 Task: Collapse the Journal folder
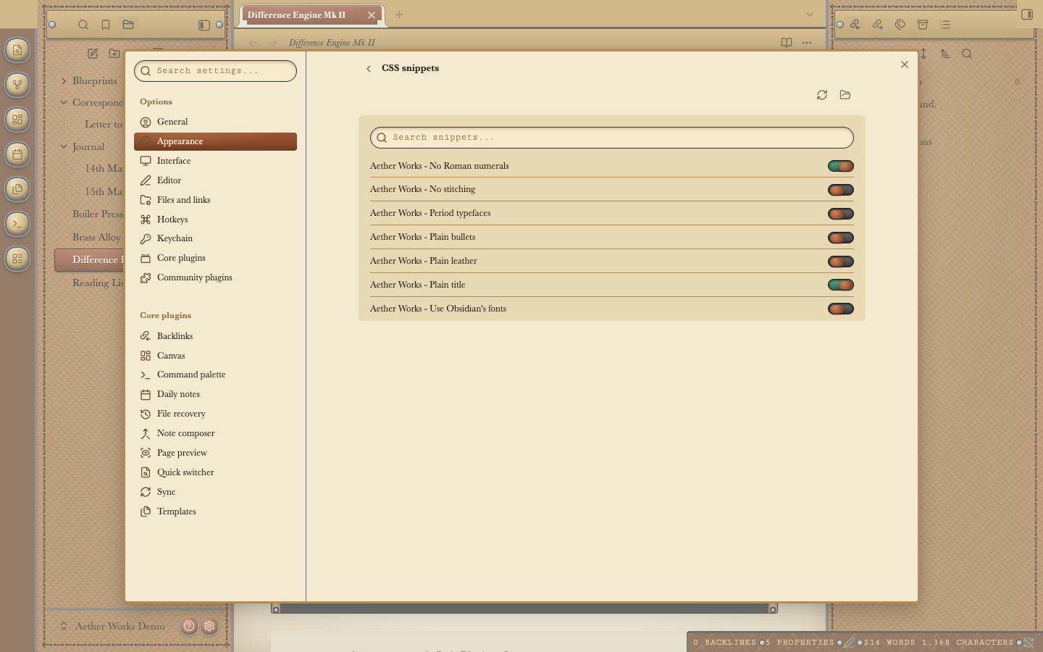64,147
